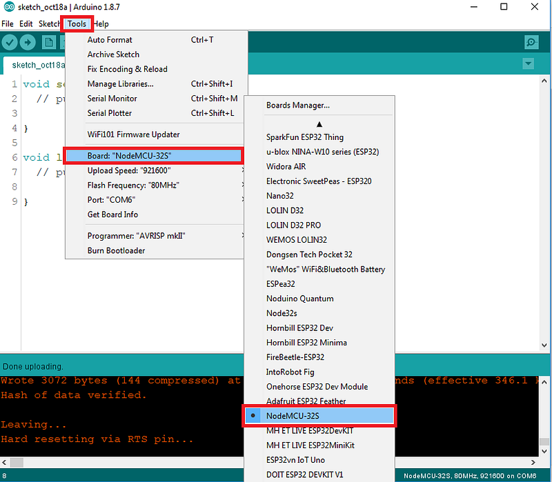Select Widora AIR board
The image size is (552, 482).
tap(319, 166)
